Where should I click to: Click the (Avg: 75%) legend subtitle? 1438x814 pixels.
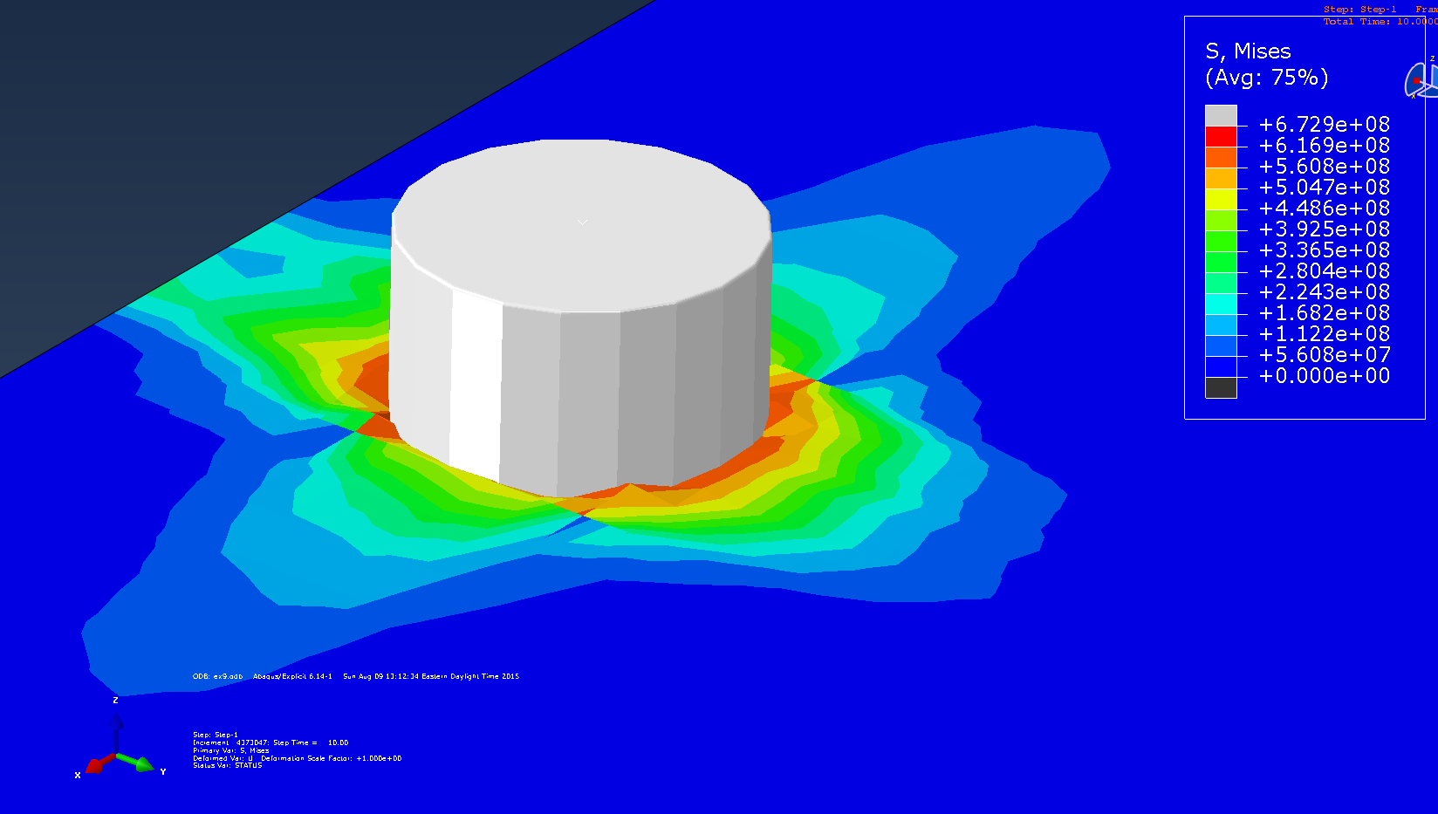(1266, 78)
